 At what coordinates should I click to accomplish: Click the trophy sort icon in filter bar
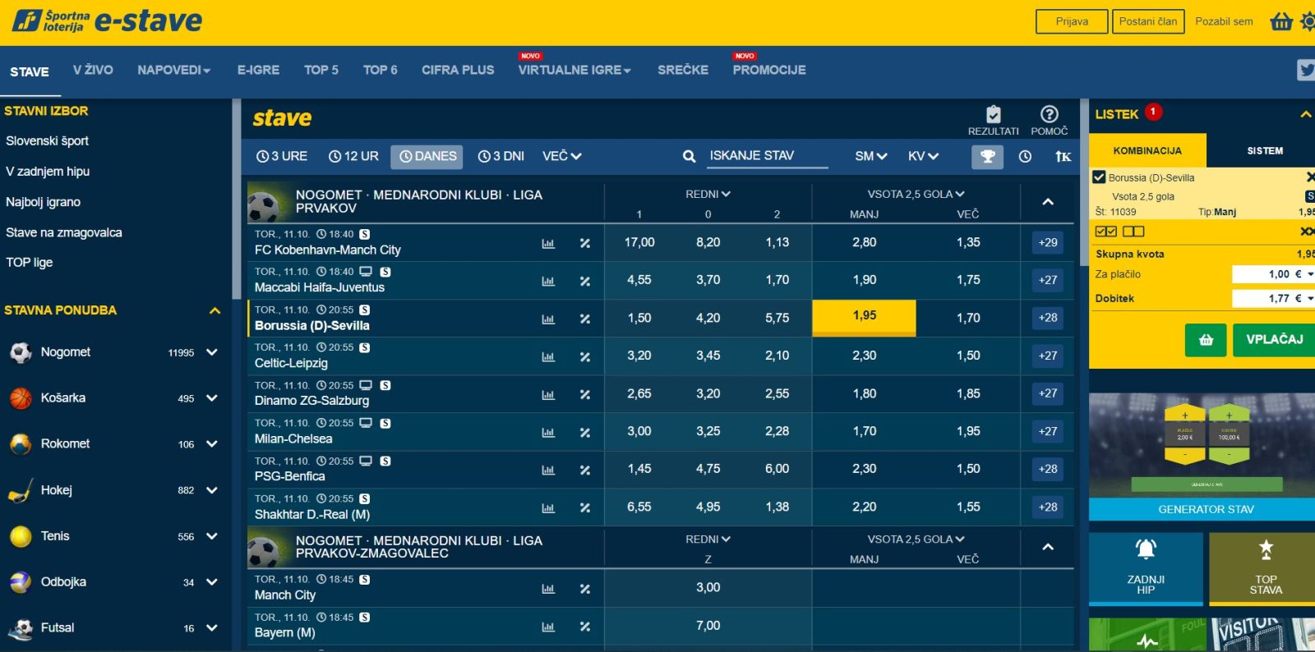(x=987, y=156)
